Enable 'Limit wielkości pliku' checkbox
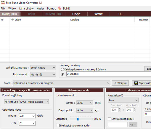The height and width of the screenshot is (129, 151). (x=109, y=119)
